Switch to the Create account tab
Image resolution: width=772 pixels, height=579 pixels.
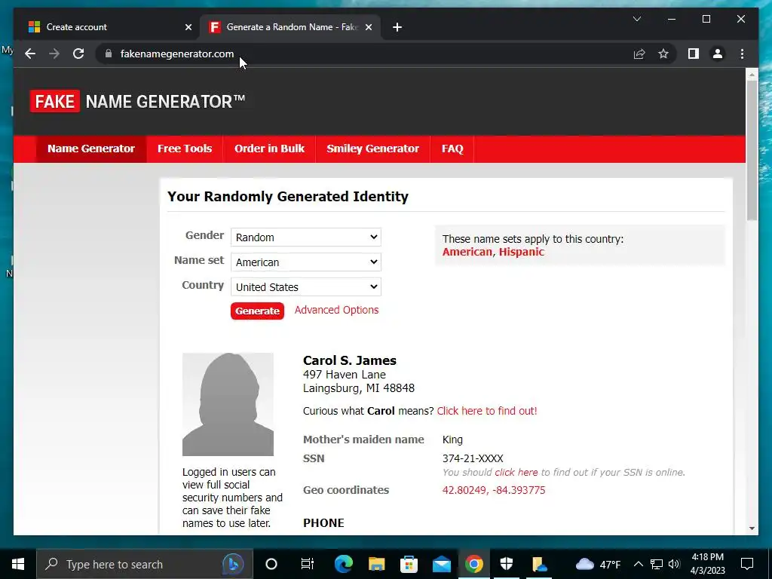tap(109, 27)
